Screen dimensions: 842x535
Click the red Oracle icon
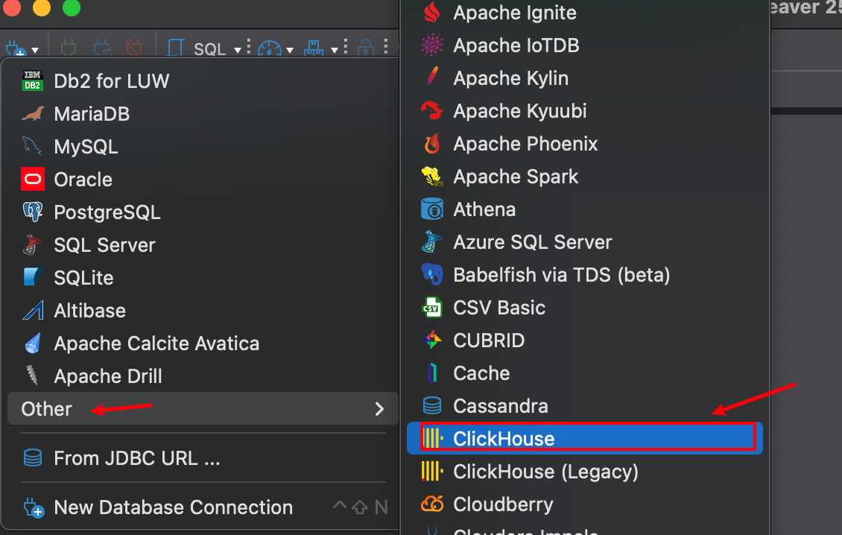pos(33,179)
